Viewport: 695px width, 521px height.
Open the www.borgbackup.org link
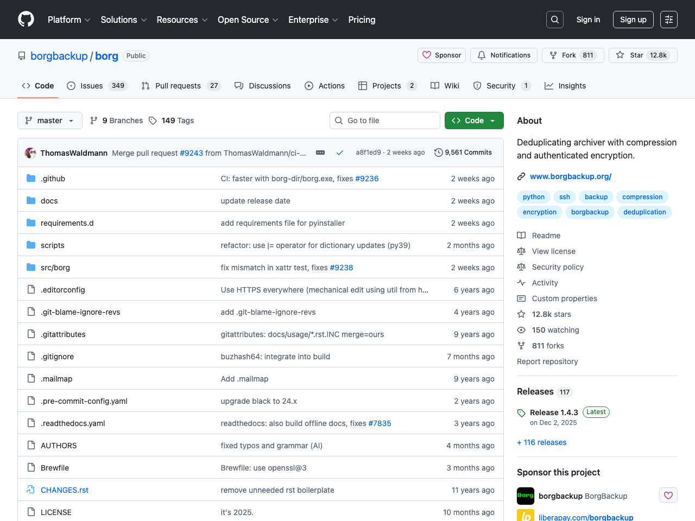pos(570,176)
